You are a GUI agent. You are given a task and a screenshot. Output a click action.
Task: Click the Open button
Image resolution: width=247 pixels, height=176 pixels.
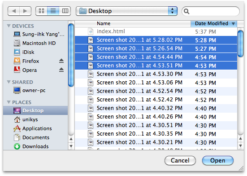218,161
